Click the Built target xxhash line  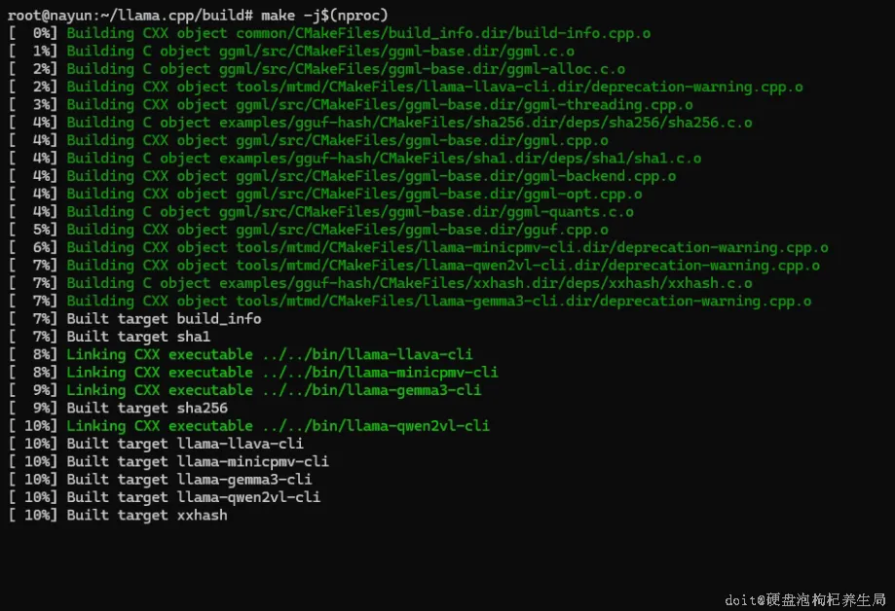147,515
